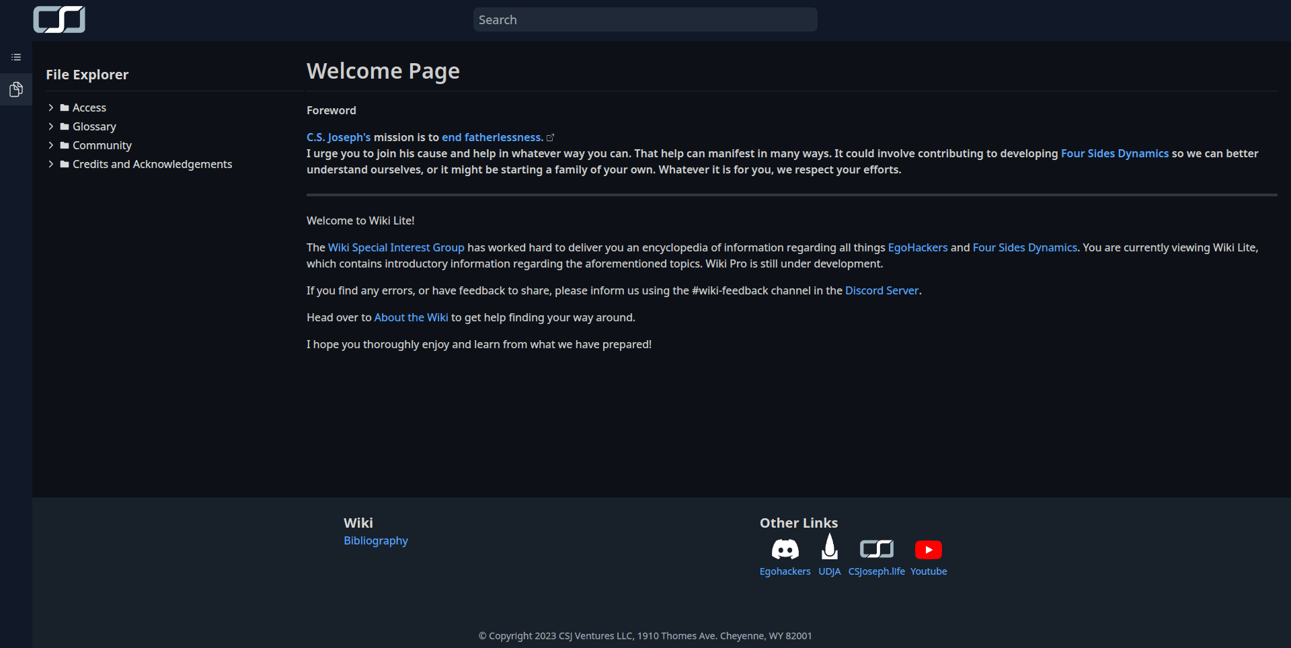Click the UDJA footer icon

pos(829,547)
